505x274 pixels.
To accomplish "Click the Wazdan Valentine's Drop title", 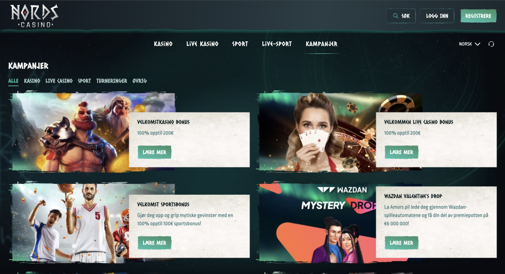I will [413, 196].
